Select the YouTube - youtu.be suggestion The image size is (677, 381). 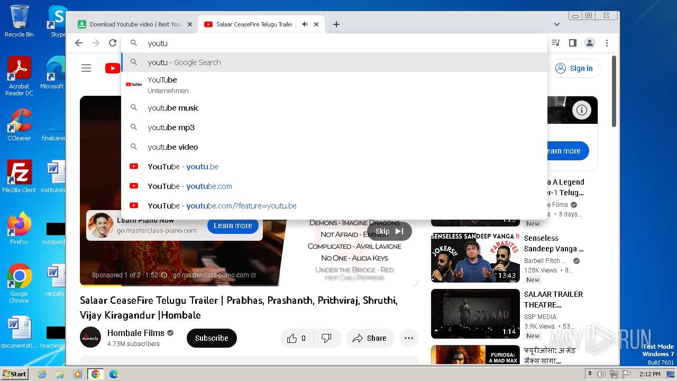coord(334,167)
